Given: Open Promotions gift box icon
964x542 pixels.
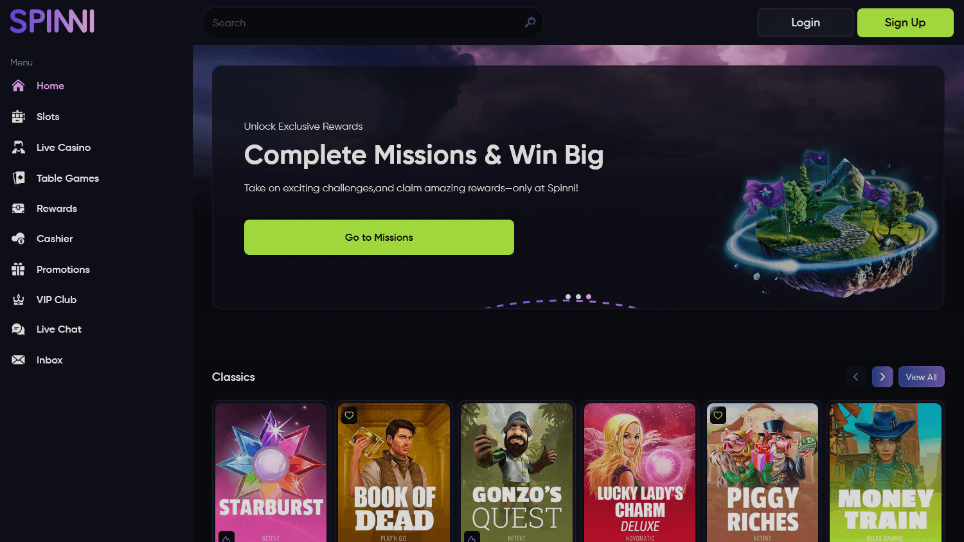Looking at the screenshot, I should (x=18, y=269).
